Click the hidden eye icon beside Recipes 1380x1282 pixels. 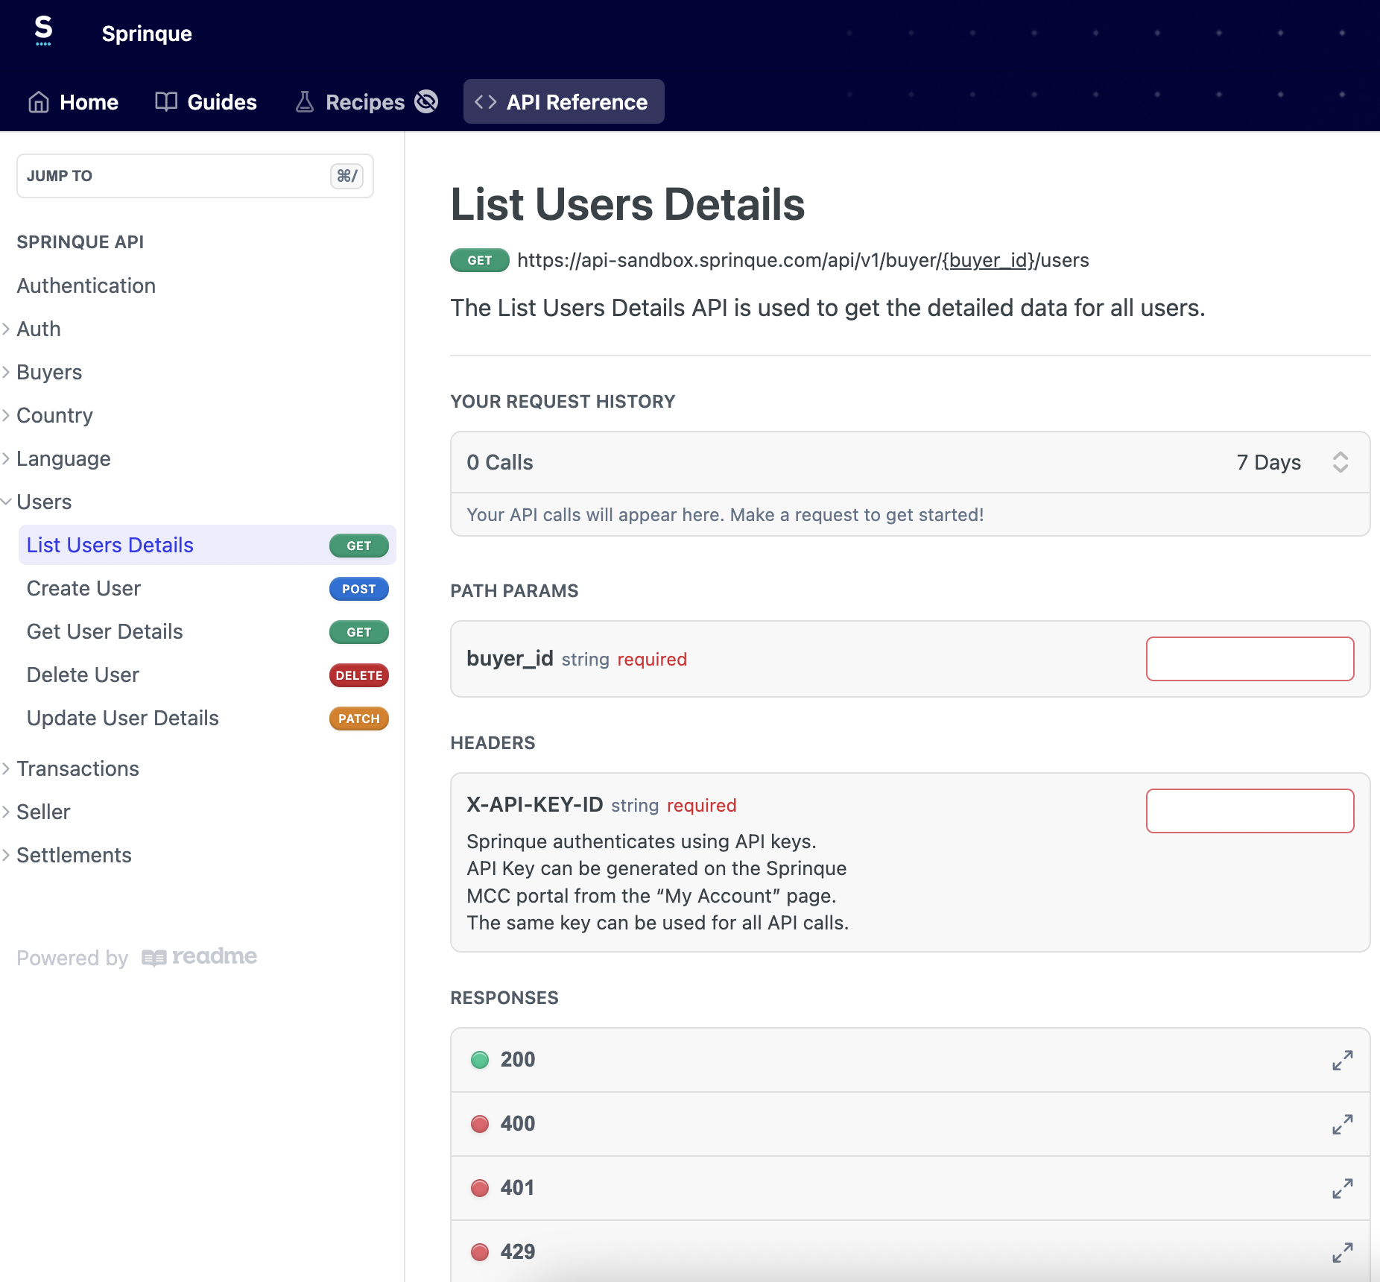pos(426,101)
